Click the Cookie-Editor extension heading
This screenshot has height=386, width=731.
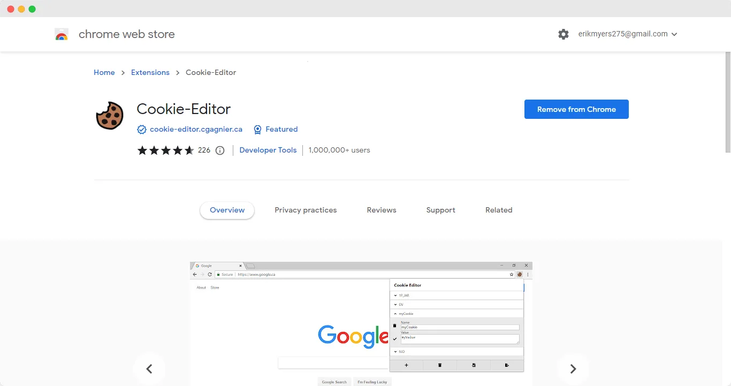click(x=184, y=109)
